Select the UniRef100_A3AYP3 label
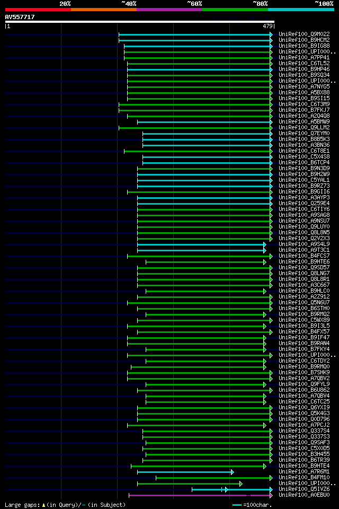The width and height of the screenshot is (339, 509). click(304, 198)
